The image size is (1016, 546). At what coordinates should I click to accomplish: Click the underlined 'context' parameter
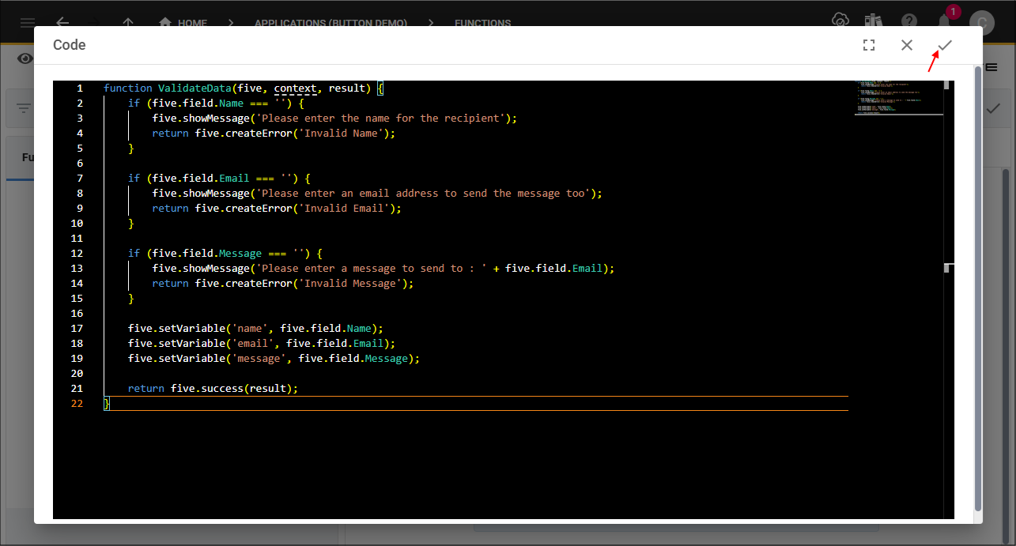[296, 88]
